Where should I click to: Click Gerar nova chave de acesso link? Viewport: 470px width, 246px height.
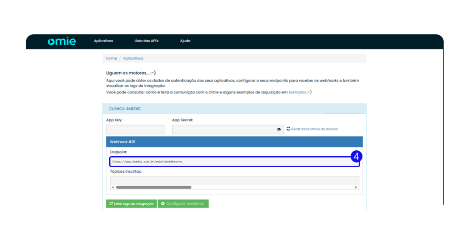click(314, 129)
